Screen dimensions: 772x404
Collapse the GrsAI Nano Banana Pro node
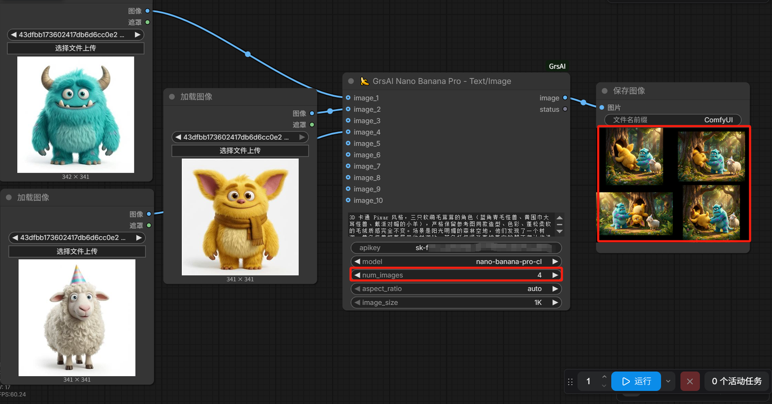(351, 81)
